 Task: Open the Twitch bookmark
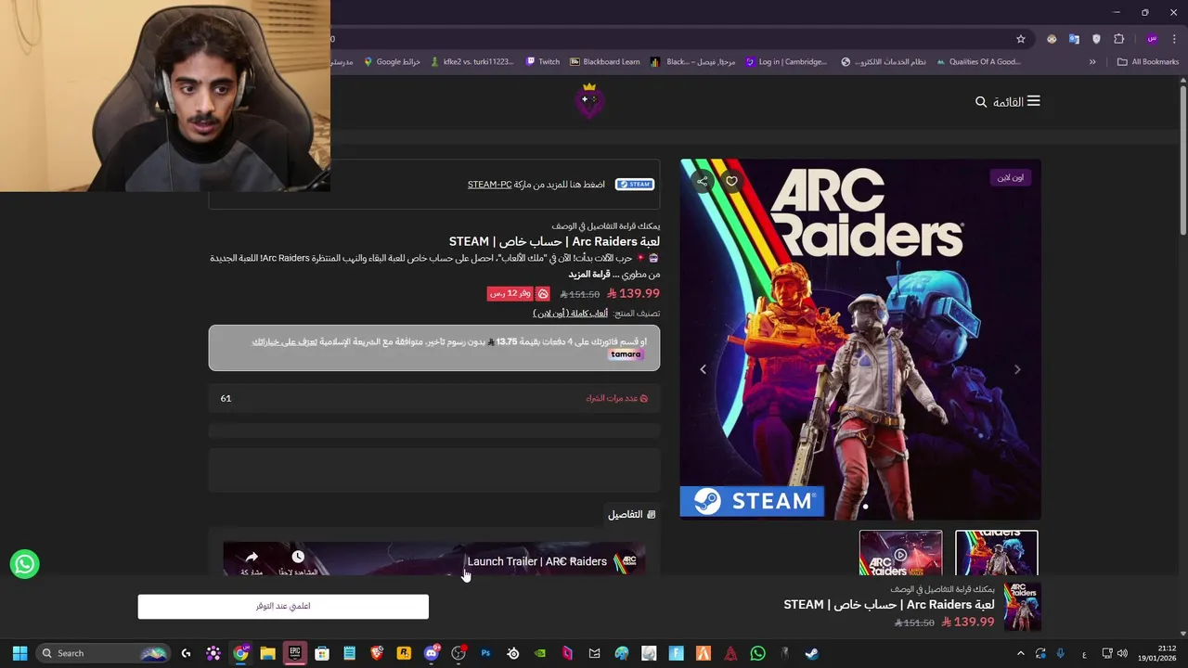[x=543, y=62]
